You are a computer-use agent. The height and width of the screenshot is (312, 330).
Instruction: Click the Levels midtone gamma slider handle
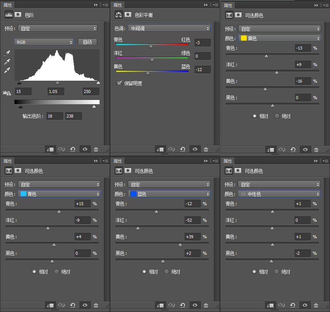point(57,83)
